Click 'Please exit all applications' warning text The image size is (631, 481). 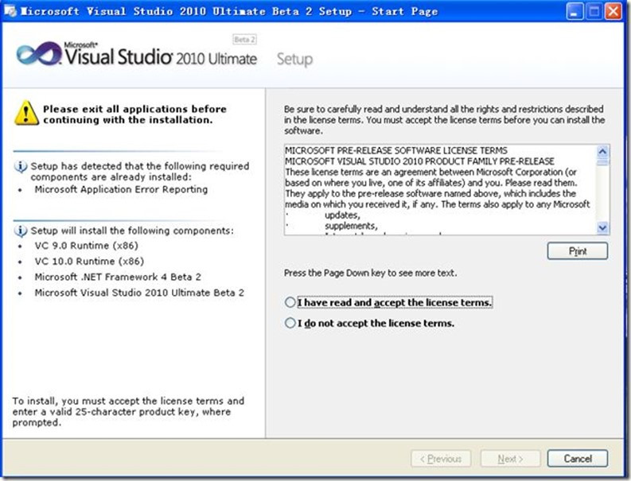pyautogui.click(x=134, y=114)
